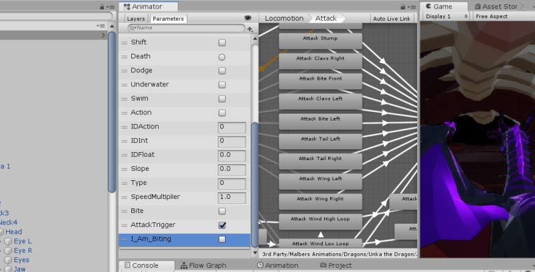Viewport: 535px width, 272px height.
Task: Select the Attack Wing Right state node
Action: pyautogui.click(x=320, y=202)
